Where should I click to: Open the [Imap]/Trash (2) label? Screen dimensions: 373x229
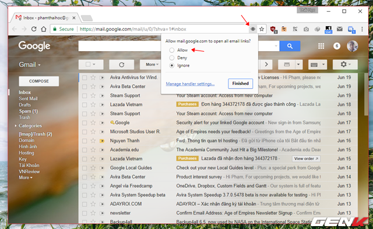pos(36,134)
